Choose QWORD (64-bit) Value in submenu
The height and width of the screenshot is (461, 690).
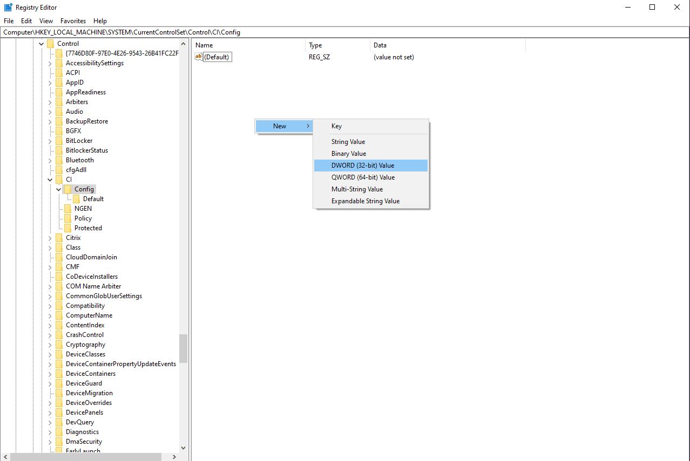[371, 177]
